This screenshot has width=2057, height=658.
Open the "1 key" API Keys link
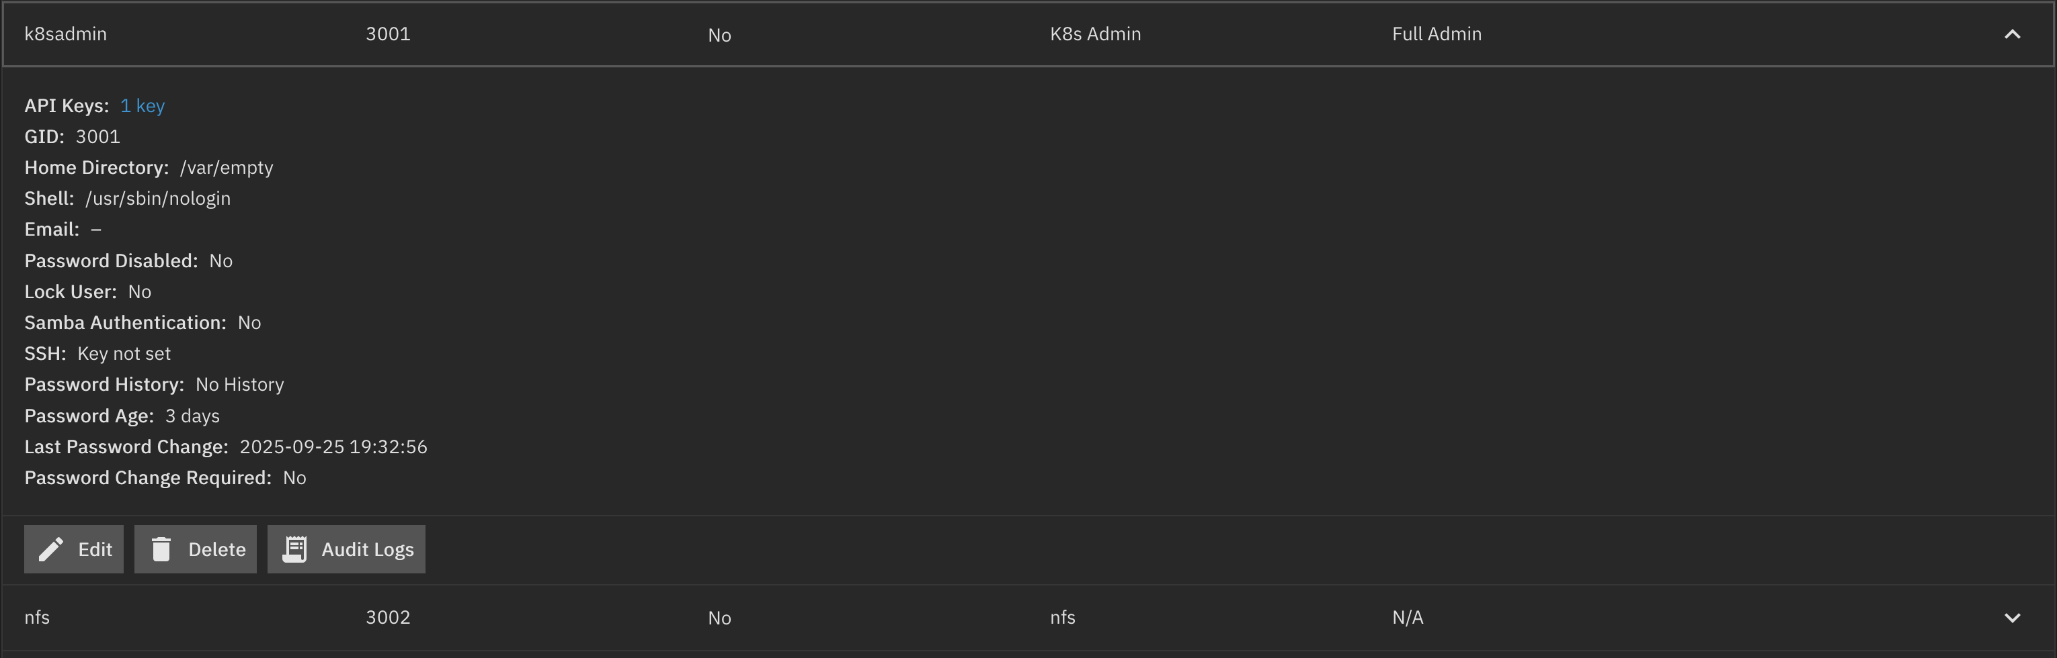tap(142, 106)
